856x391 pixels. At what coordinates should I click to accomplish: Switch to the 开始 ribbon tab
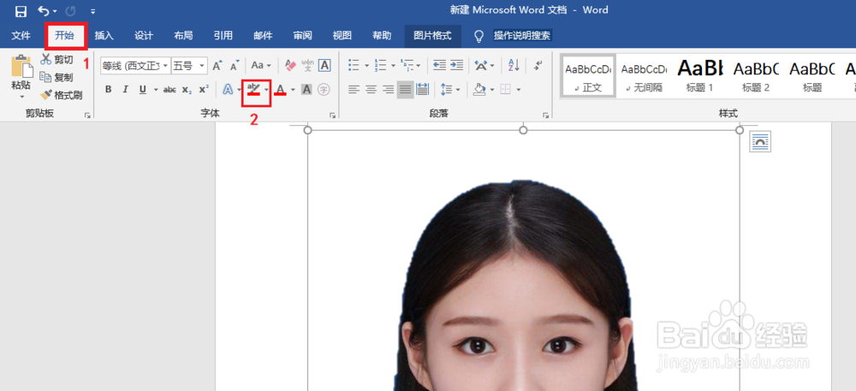coord(64,36)
